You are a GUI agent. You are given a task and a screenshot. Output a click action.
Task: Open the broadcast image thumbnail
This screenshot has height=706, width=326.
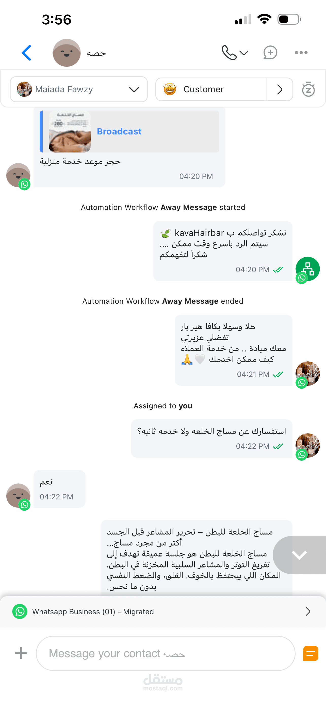coord(70,132)
